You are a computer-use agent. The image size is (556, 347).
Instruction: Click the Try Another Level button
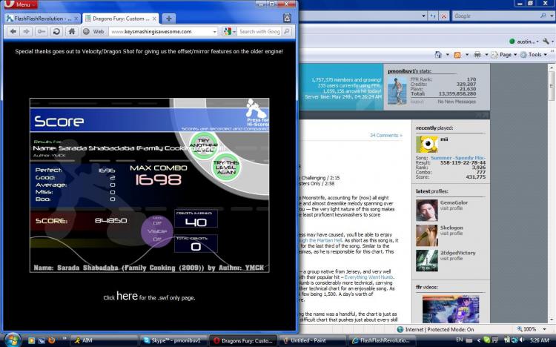[203, 145]
